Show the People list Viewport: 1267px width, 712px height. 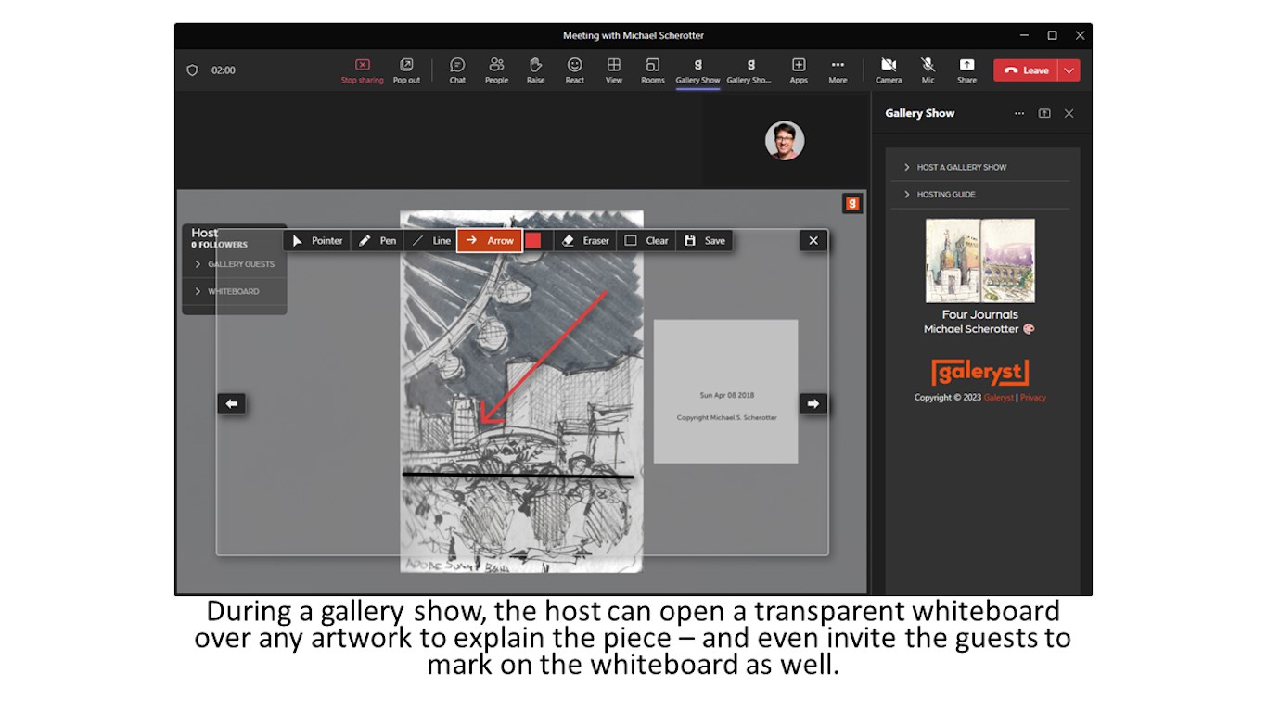[x=496, y=70]
